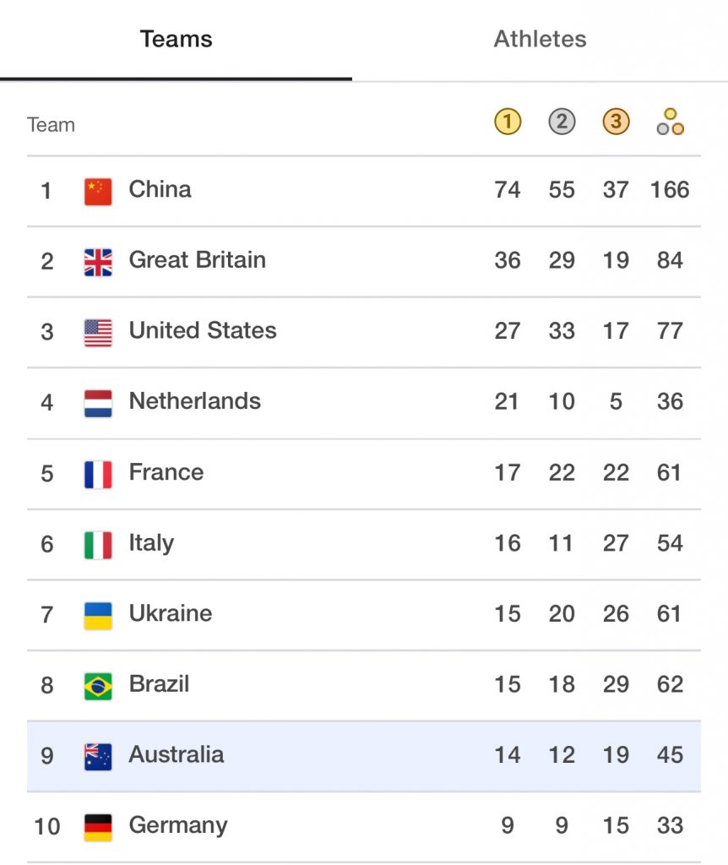This screenshot has height=865, width=728.
Task: Click the United States flag icon
Action: [98, 333]
